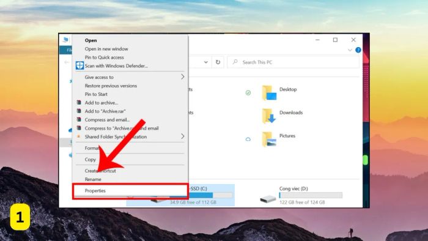Click the green sync status check icon
The image size is (428, 241).
coord(248,93)
